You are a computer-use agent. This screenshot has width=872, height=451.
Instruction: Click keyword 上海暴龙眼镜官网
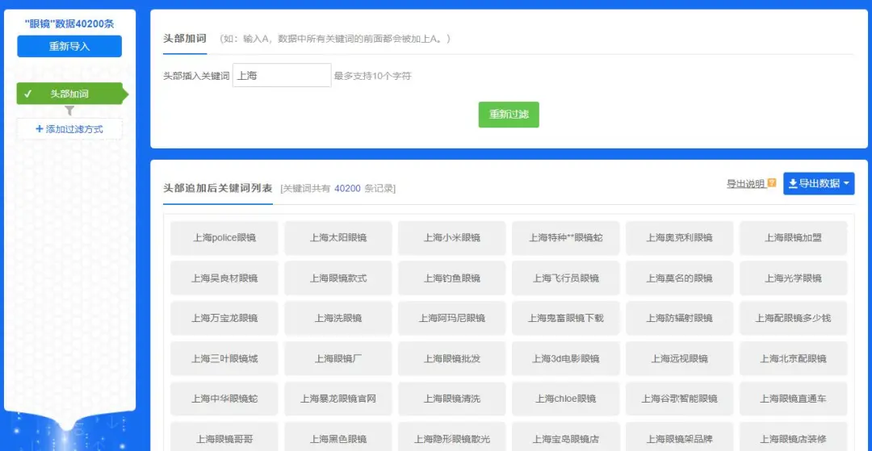tap(338, 399)
